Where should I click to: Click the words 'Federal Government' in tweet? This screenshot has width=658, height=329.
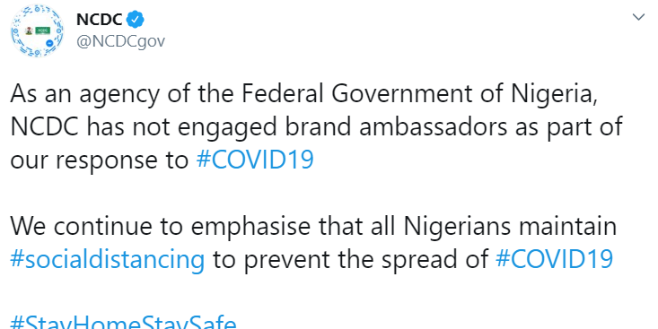point(356,94)
